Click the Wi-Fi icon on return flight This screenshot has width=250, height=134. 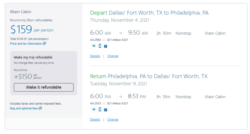click(x=94, y=109)
